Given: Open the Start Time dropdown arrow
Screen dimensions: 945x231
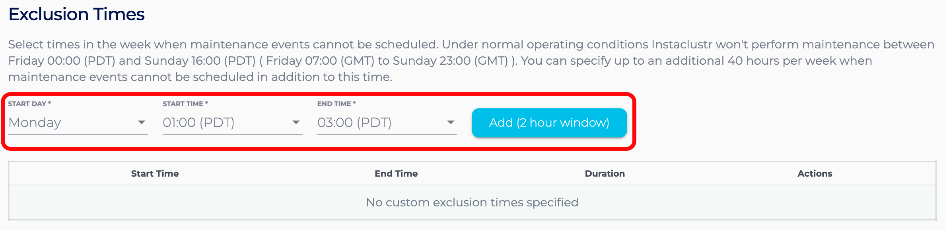Looking at the screenshot, I should coord(296,123).
